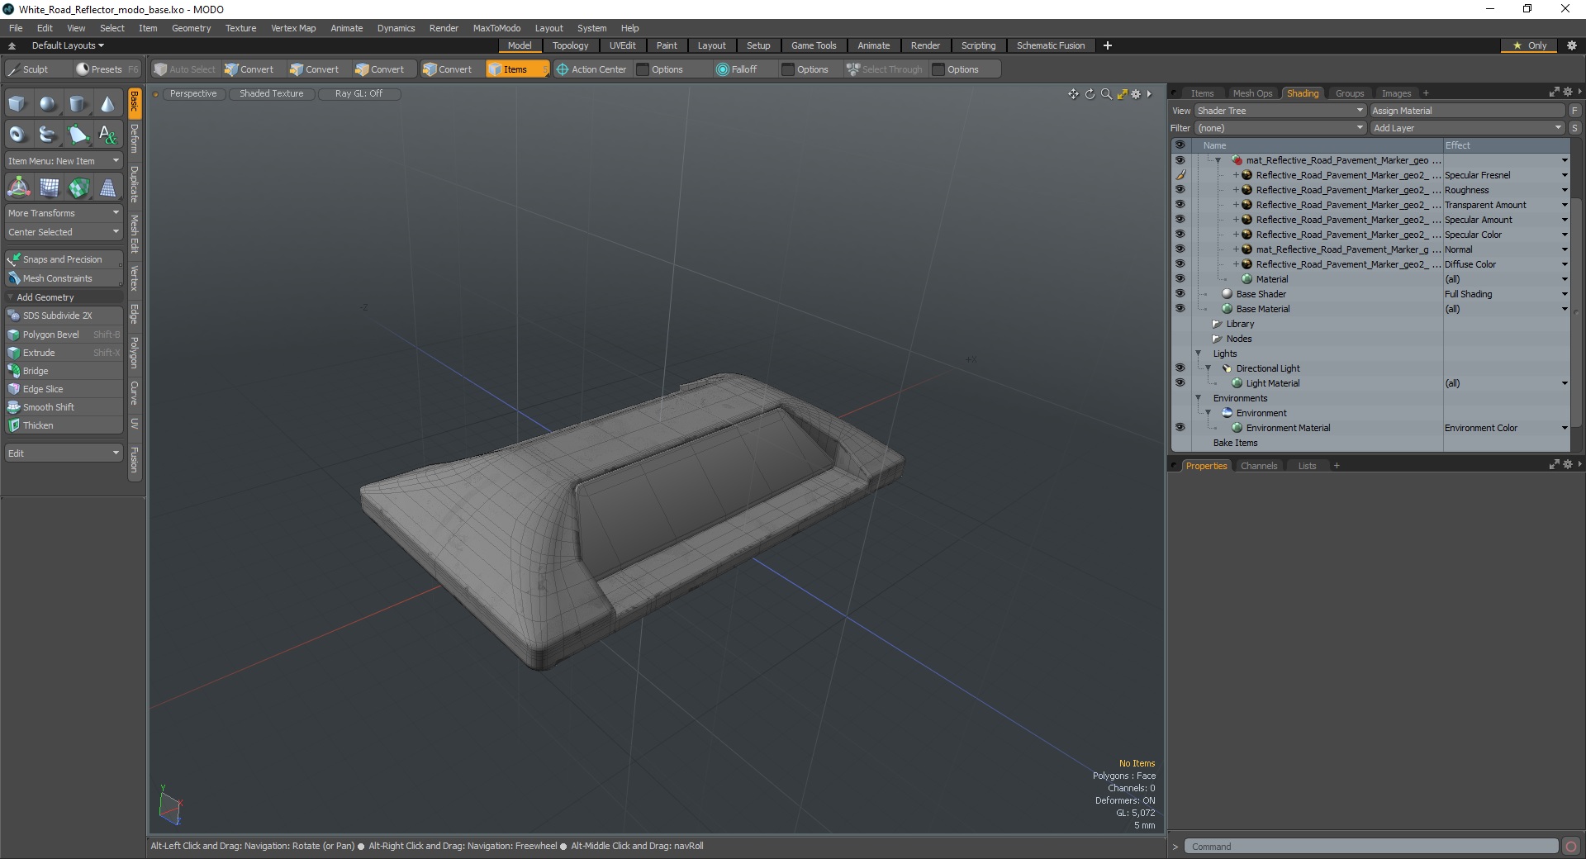This screenshot has width=1586, height=859.
Task: Open the Add Layer dropdown
Action: tap(1467, 128)
